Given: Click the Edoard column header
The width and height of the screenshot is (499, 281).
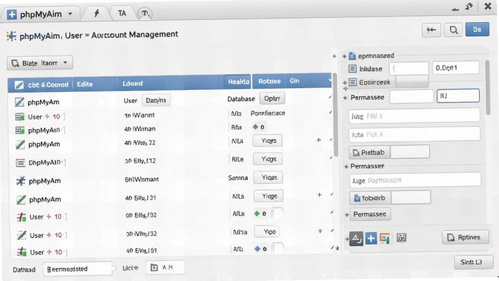Looking at the screenshot, I should click(133, 84).
